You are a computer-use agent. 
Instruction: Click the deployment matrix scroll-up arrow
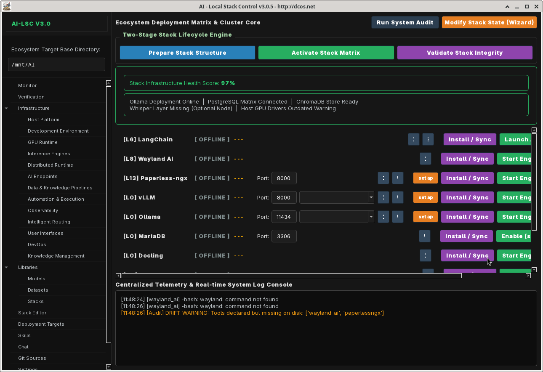coord(534,130)
